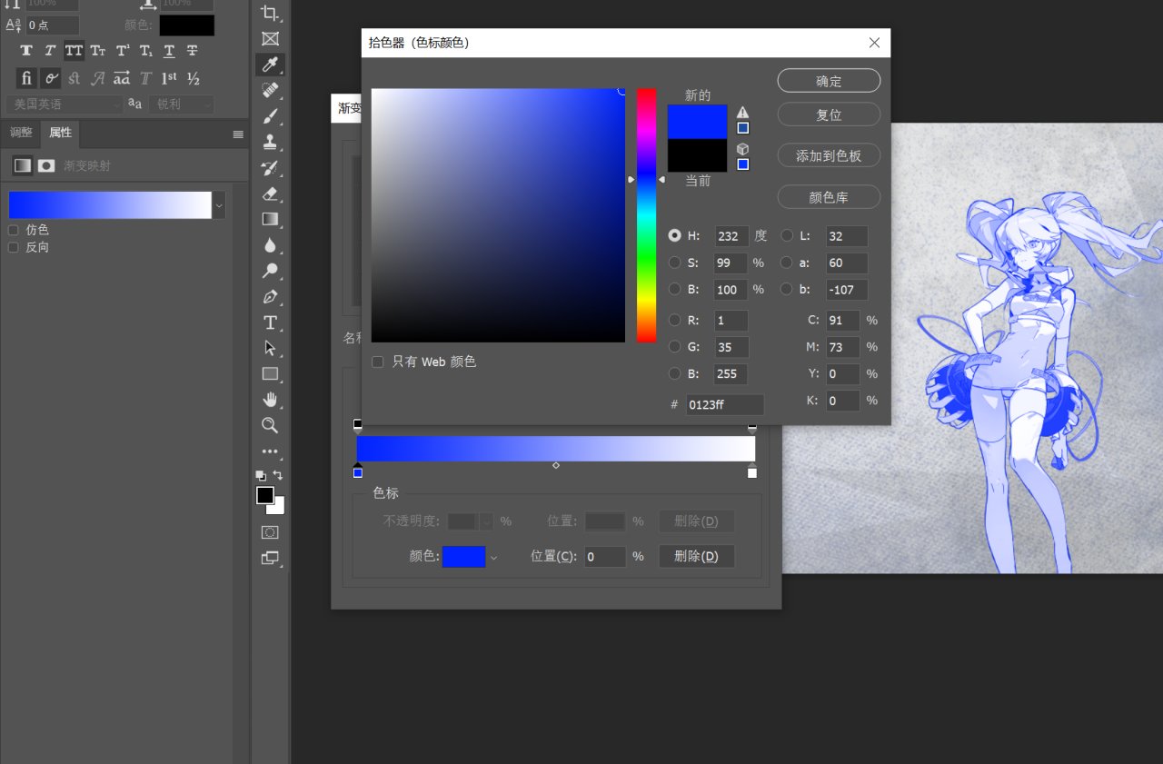Screen dimensions: 1163x764
Task: Click the enabled 删除(D) button for color stop
Action: (696, 556)
